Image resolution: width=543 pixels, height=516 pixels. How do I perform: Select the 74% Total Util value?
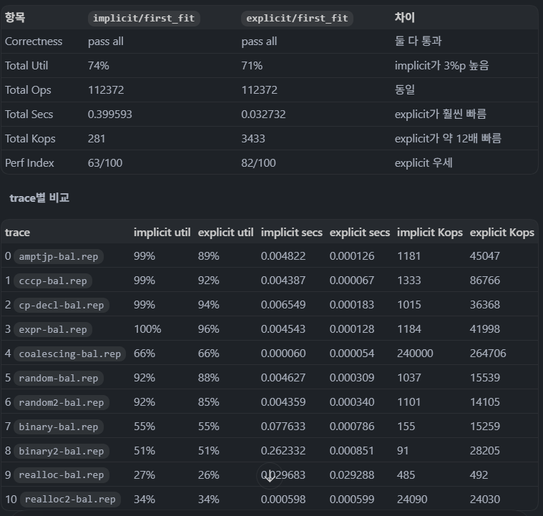pos(98,66)
